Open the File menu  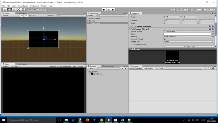(3, 6)
